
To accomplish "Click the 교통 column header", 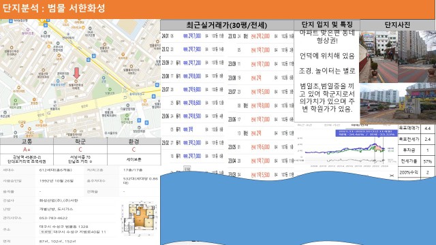I will coord(27,142).
